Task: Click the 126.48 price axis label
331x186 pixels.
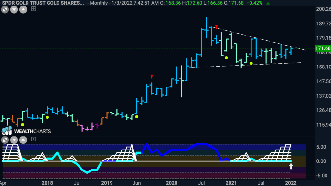Action: tap(323, 110)
